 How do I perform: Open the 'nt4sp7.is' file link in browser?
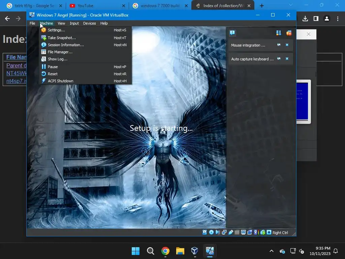coord(16,81)
